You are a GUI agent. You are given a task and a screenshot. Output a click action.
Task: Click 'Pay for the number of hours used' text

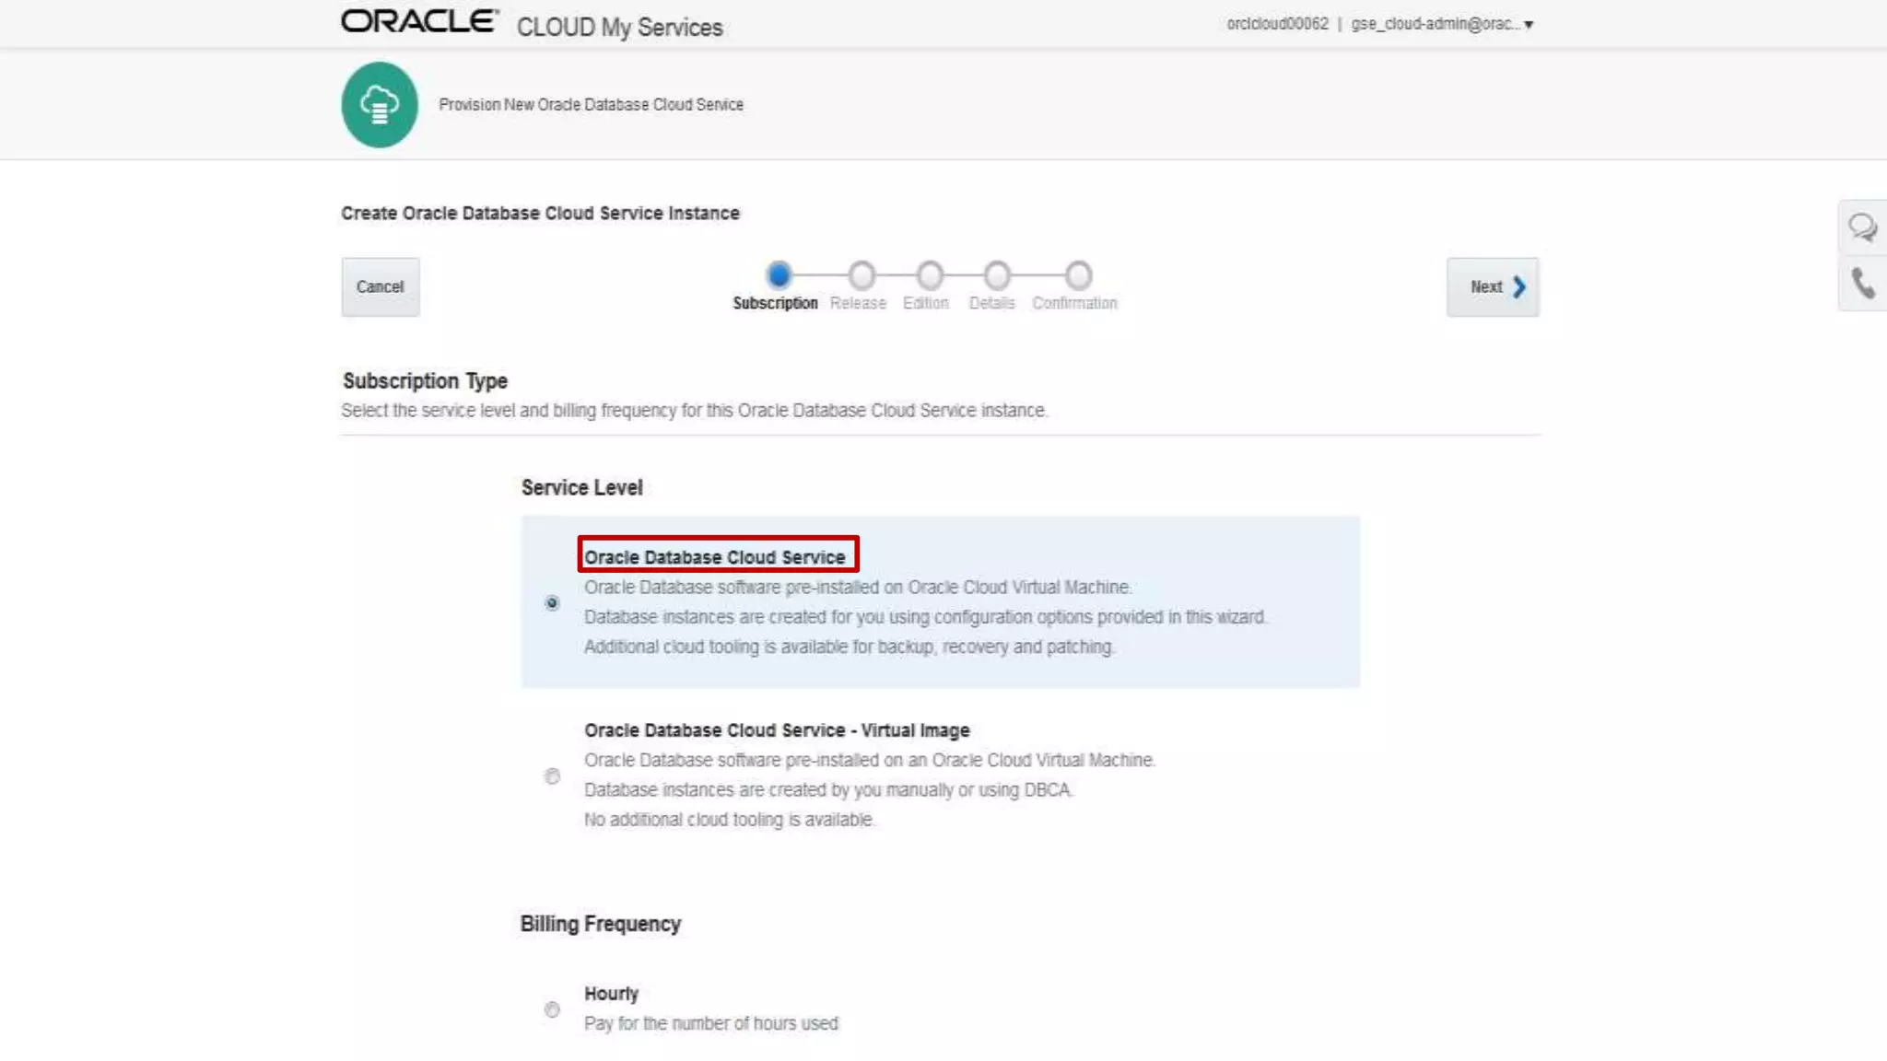click(x=711, y=1024)
